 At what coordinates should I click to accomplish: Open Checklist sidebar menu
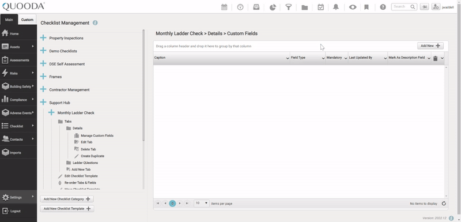click(x=18, y=126)
